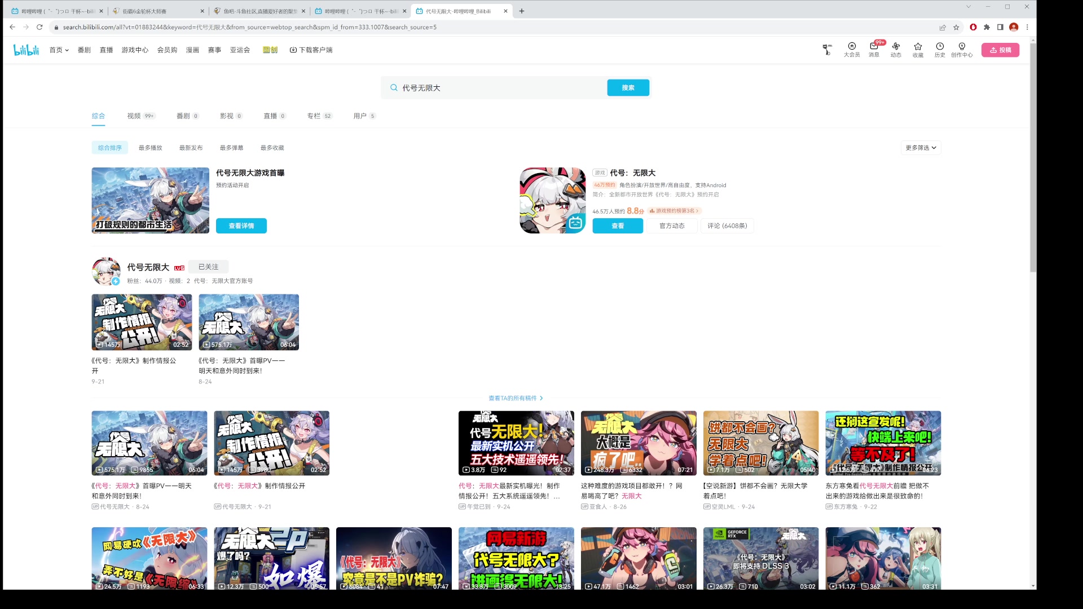Open 漫画 in top navigation
Image resolution: width=1083 pixels, height=609 pixels.
pos(192,50)
